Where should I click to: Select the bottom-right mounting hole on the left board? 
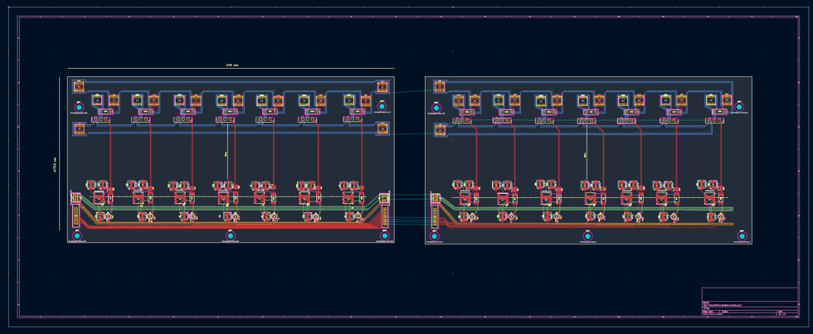385,235
